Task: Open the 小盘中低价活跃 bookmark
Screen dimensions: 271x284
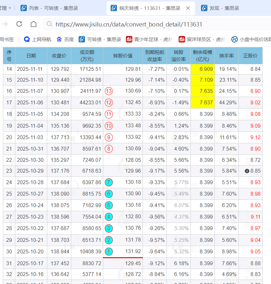Action: pyautogui.click(x=251, y=40)
